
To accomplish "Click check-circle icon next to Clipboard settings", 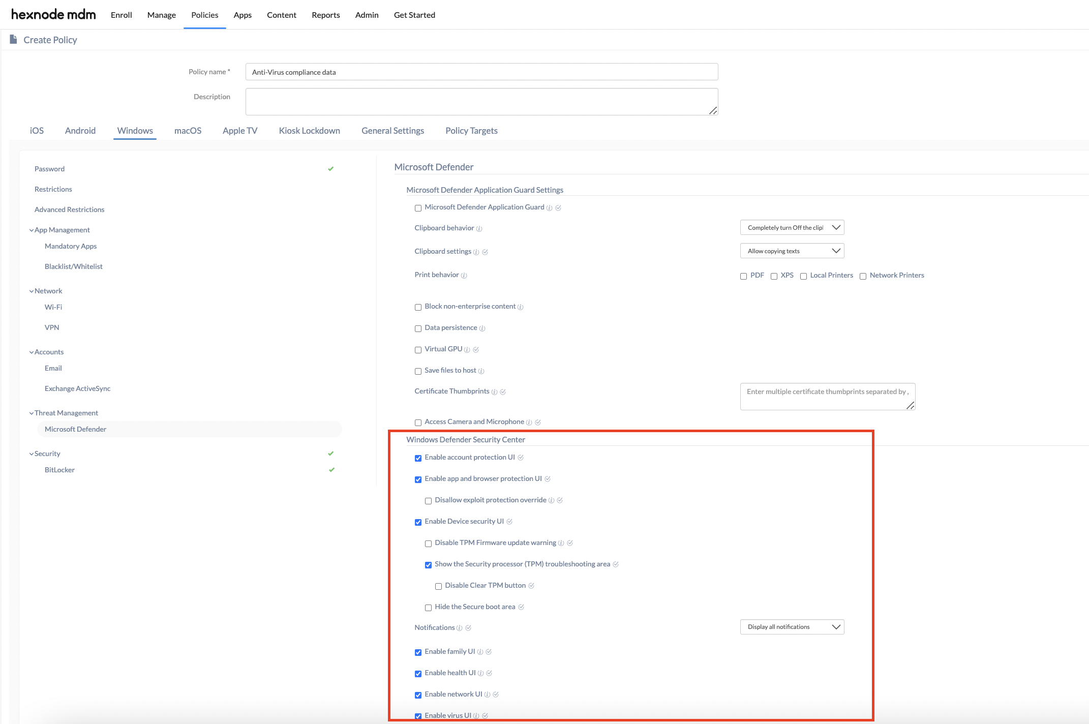I will tap(485, 252).
